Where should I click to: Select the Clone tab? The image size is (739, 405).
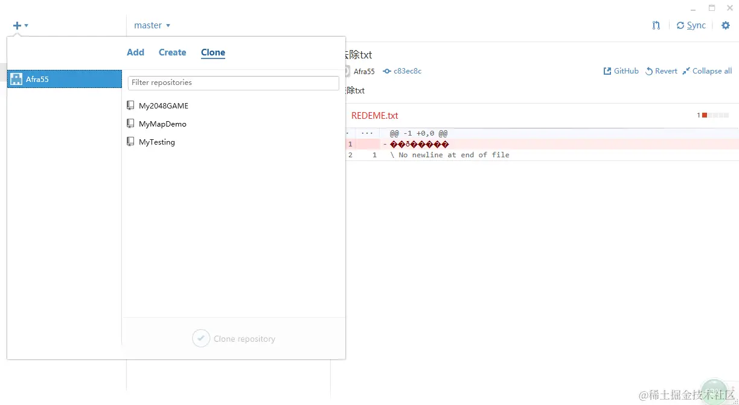coord(213,52)
